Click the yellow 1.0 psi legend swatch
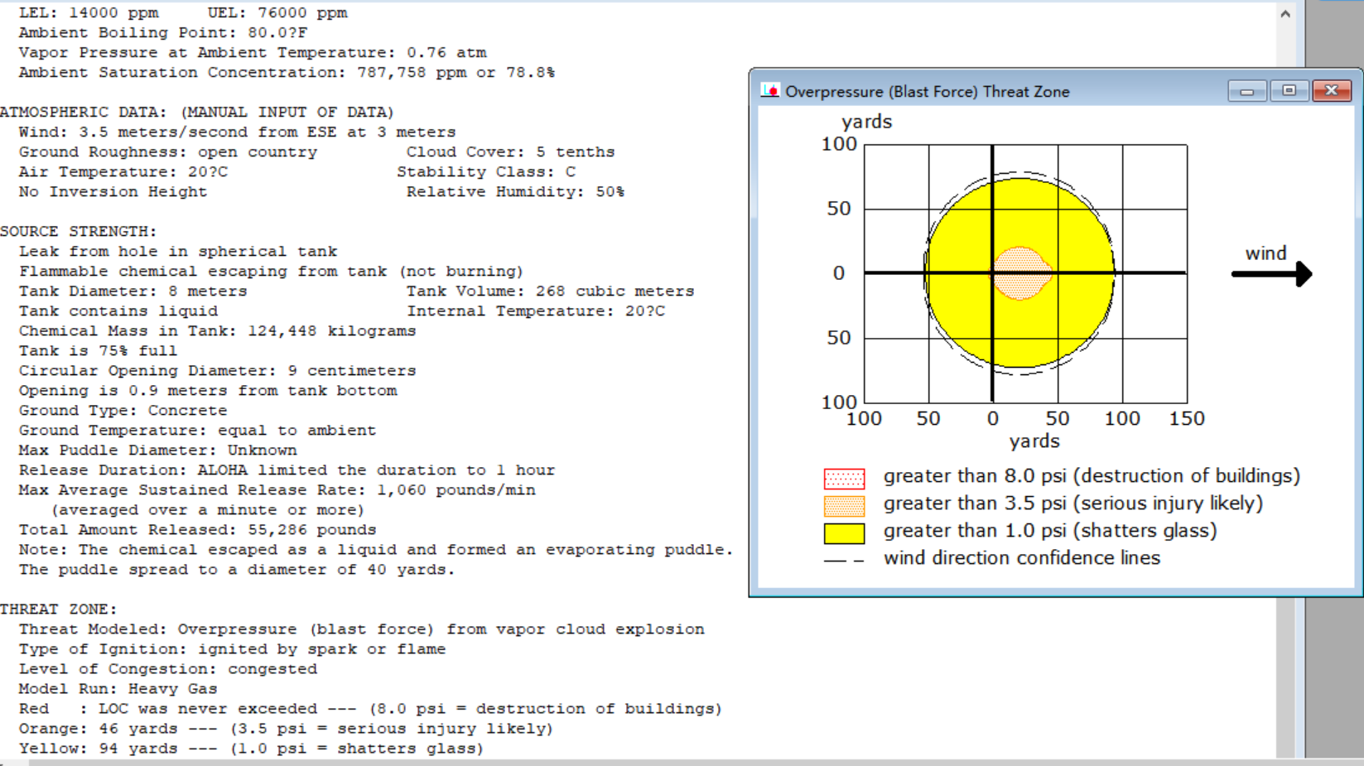 click(x=844, y=532)
